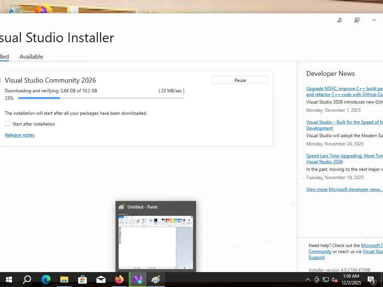The width and height of the screenshot is (383, 287).
Task: Open the network status tray icon
Action: tap(325, 280)
